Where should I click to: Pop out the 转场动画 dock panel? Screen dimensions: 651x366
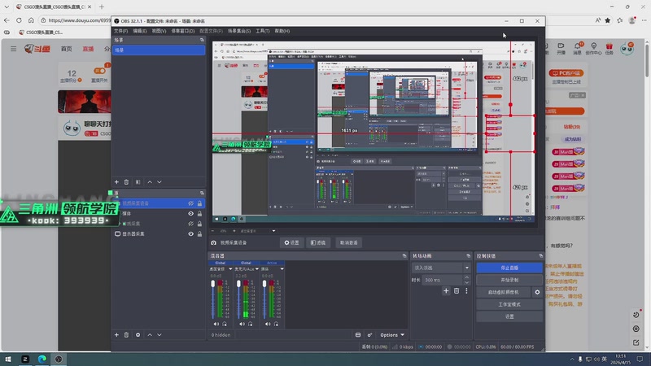tap(469, 255)
